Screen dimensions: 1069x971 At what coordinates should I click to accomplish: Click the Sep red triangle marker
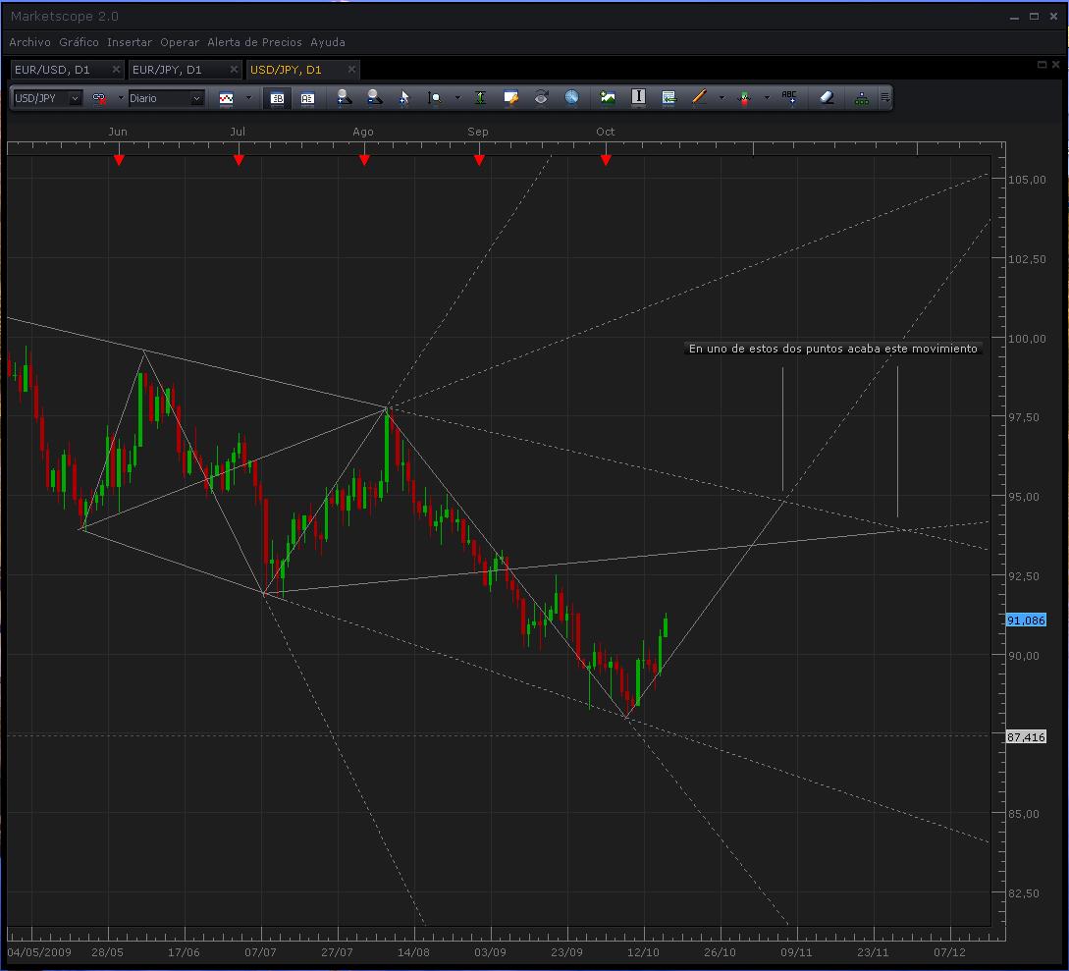coord(479,160)
